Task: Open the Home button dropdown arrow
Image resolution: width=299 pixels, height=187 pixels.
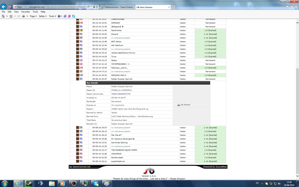Action: [x=7, y=16]
